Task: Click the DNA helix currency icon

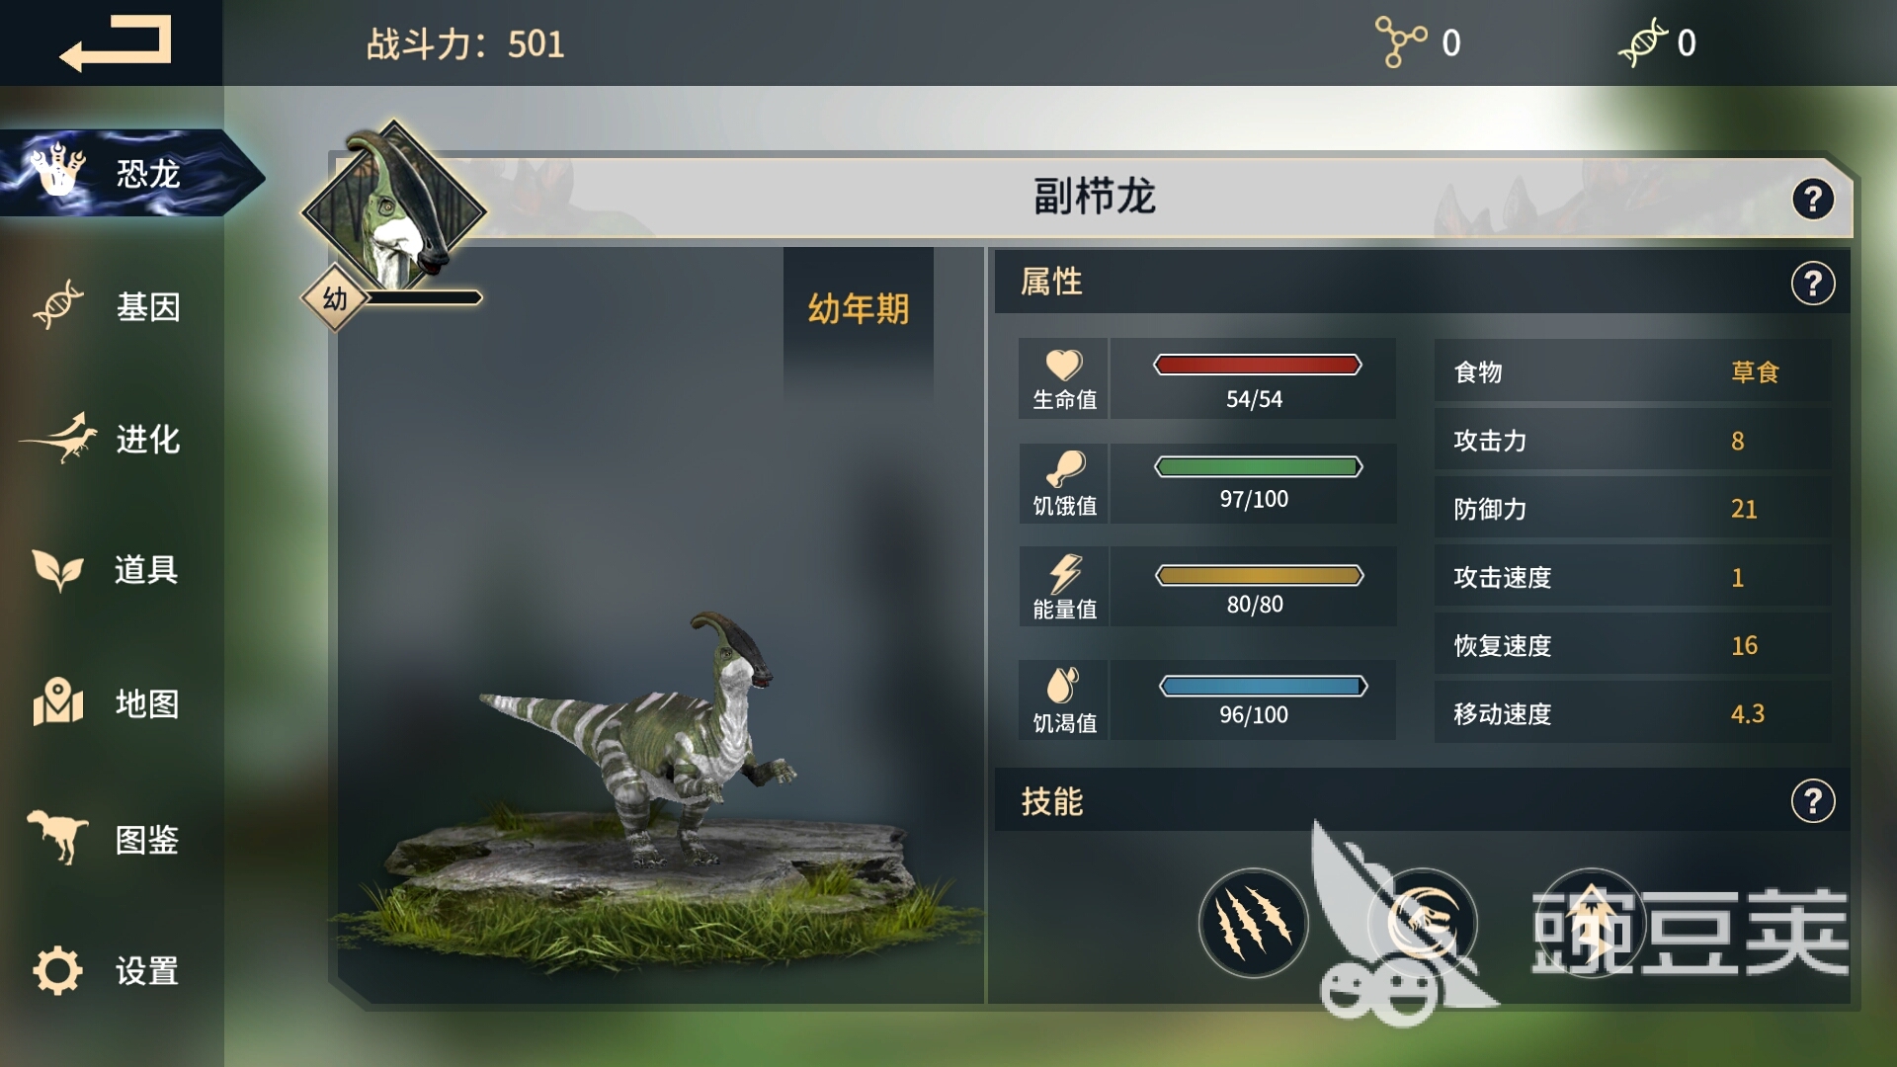Action: pos(1642,42)
